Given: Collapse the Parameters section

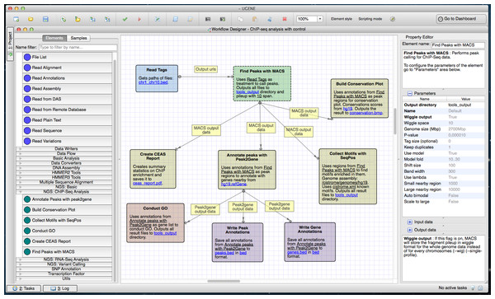Looking at the screenshot, I should (410, 93).
